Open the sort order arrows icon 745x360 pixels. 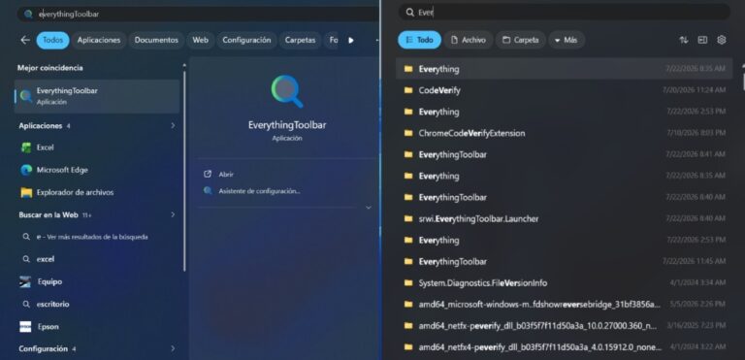(684, 41)
